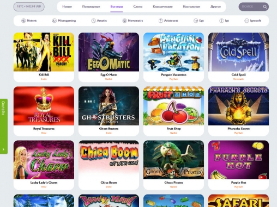The width and height of the screenshot is (277, 207).
Task: Click the BTC to USD rate button
Action: pyautogui.click(x=29, y=7)
